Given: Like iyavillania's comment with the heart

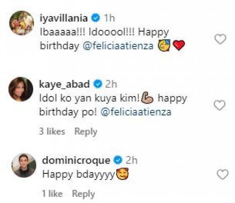Looking at the screenshot, I should (221, 39).
